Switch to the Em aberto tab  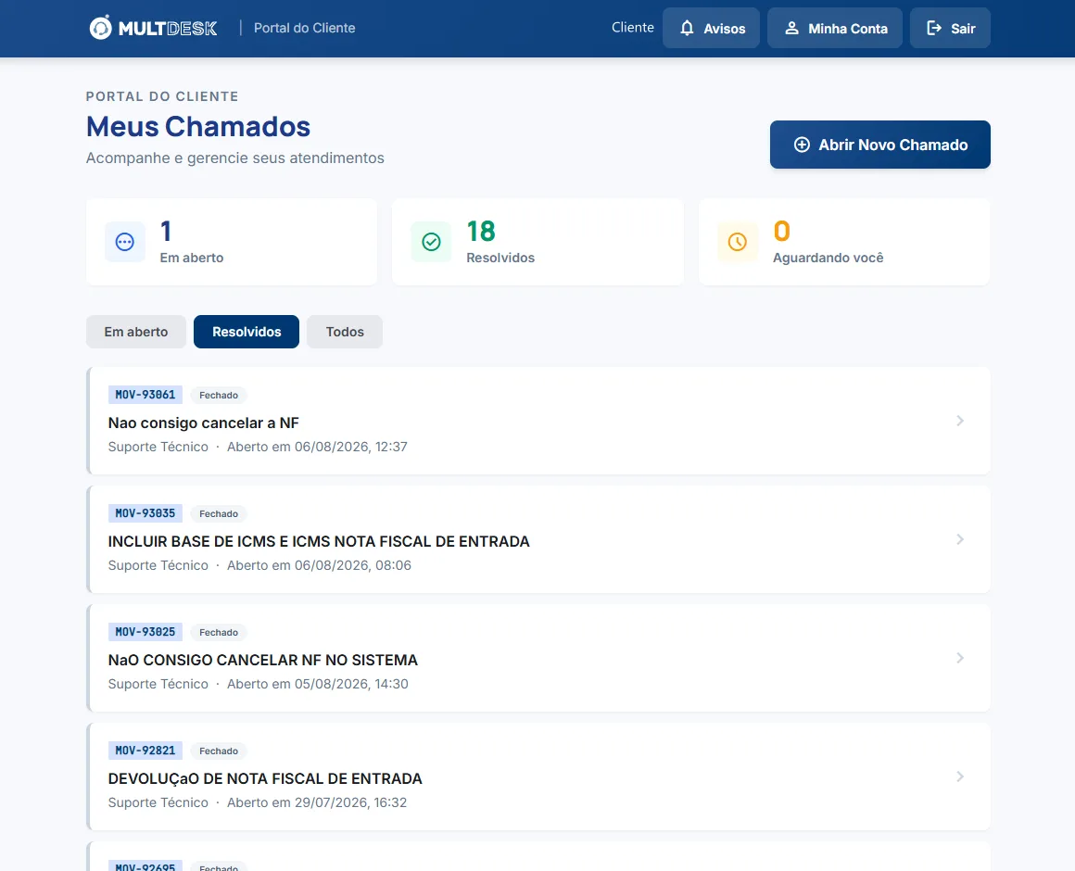pos(135,332)
